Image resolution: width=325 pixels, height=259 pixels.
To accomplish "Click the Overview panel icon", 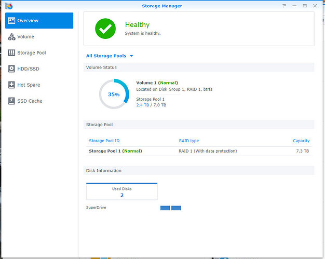I will pyautogui.click(x=11, y=21).
